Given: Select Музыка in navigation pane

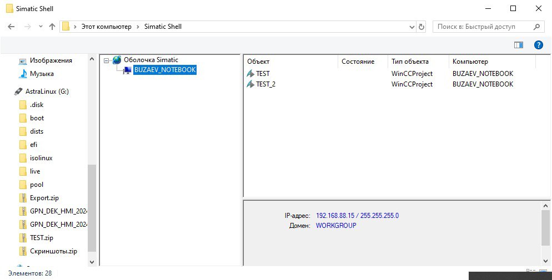Looking at the screenshot, I should pyautogui.click(x=42, y=74).
